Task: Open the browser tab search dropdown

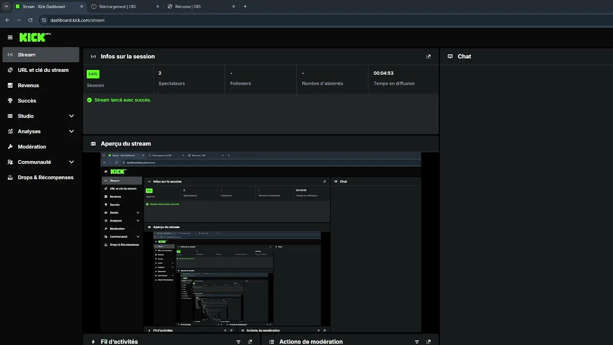Action: tap(6, 7)
